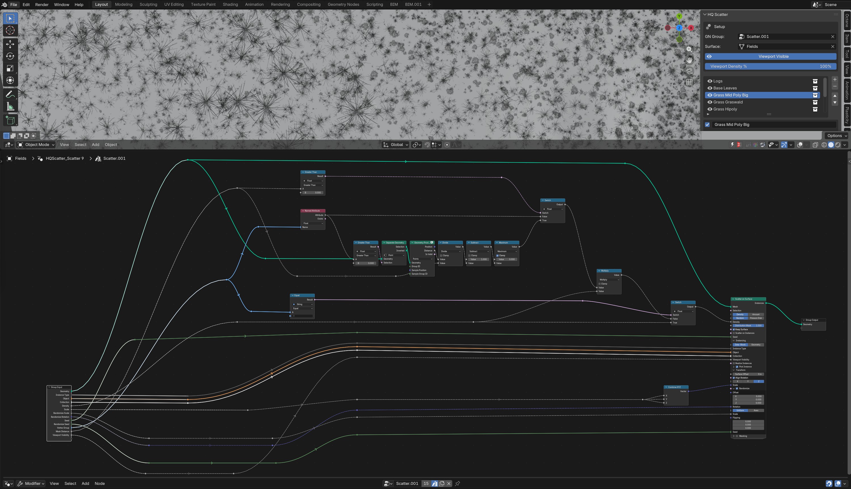Viewport: 851px width, 489px height.
Task: Unlink Scatter.001 node group in footer
Action: [449, 484]
